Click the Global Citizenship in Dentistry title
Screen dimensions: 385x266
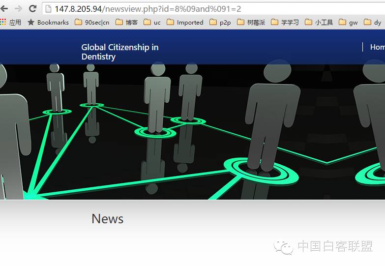pyautogui.click(x=120, y=52)
